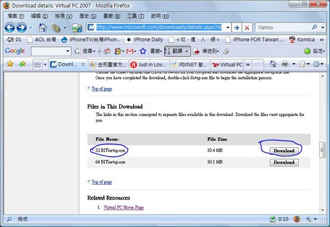Viewport: 330px width, 227px height.
Task: Stop loading with the red X button
Action: pos(247,27)
